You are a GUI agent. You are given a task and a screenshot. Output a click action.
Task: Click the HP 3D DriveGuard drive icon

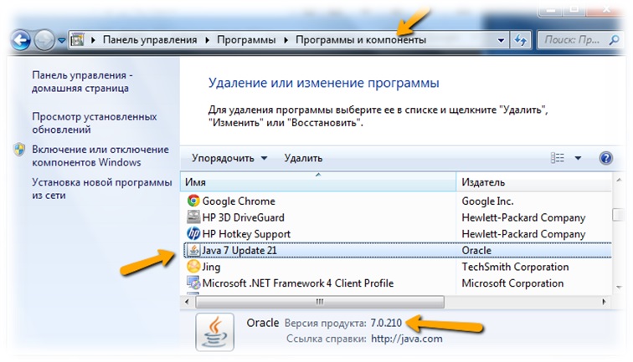(193, 217)
